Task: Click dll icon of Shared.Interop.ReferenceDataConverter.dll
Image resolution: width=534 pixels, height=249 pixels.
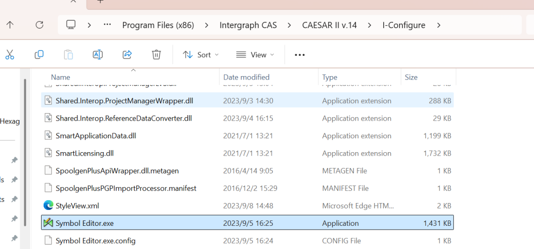Action: coord(48,119)
